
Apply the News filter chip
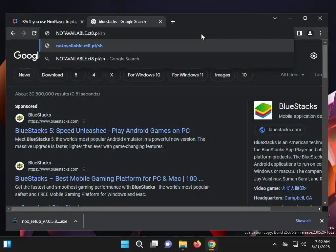pyautogui.click(x=24, y=75)
